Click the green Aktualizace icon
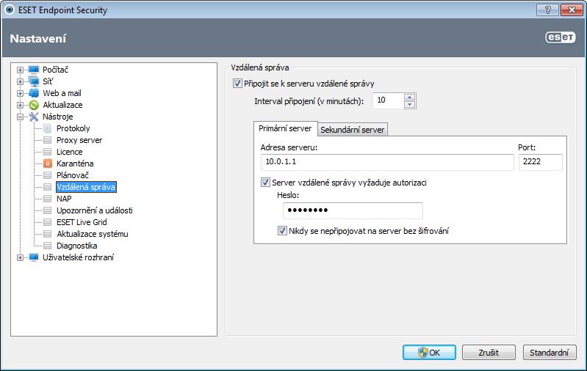587x371 pixels. click(34, 105)
